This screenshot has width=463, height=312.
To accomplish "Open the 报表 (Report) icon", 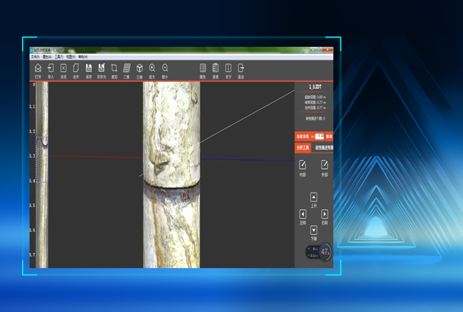I will [x=215, y=68].
